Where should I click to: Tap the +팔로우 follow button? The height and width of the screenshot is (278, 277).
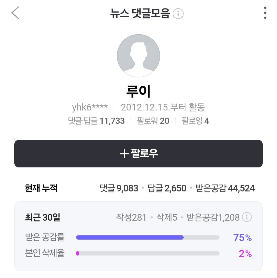[138, 153]
